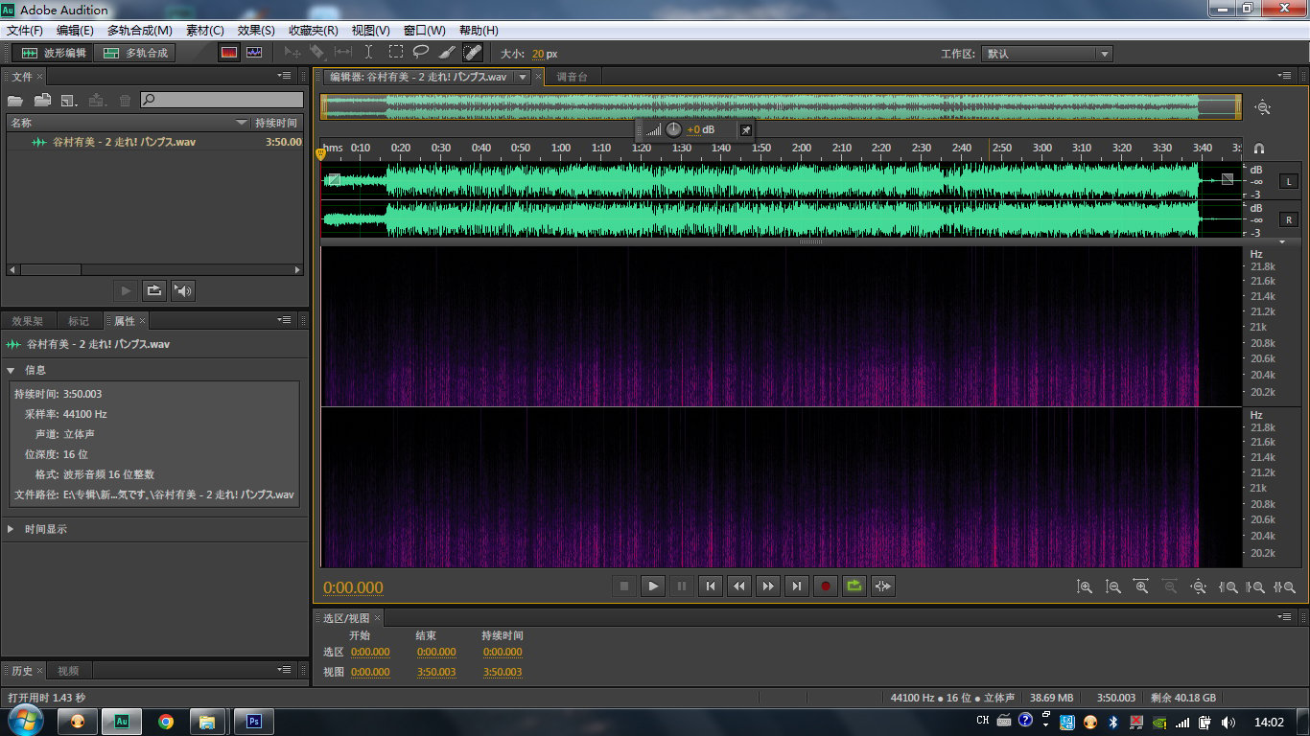Open the 属性 panel options menu

pos(285,320)
